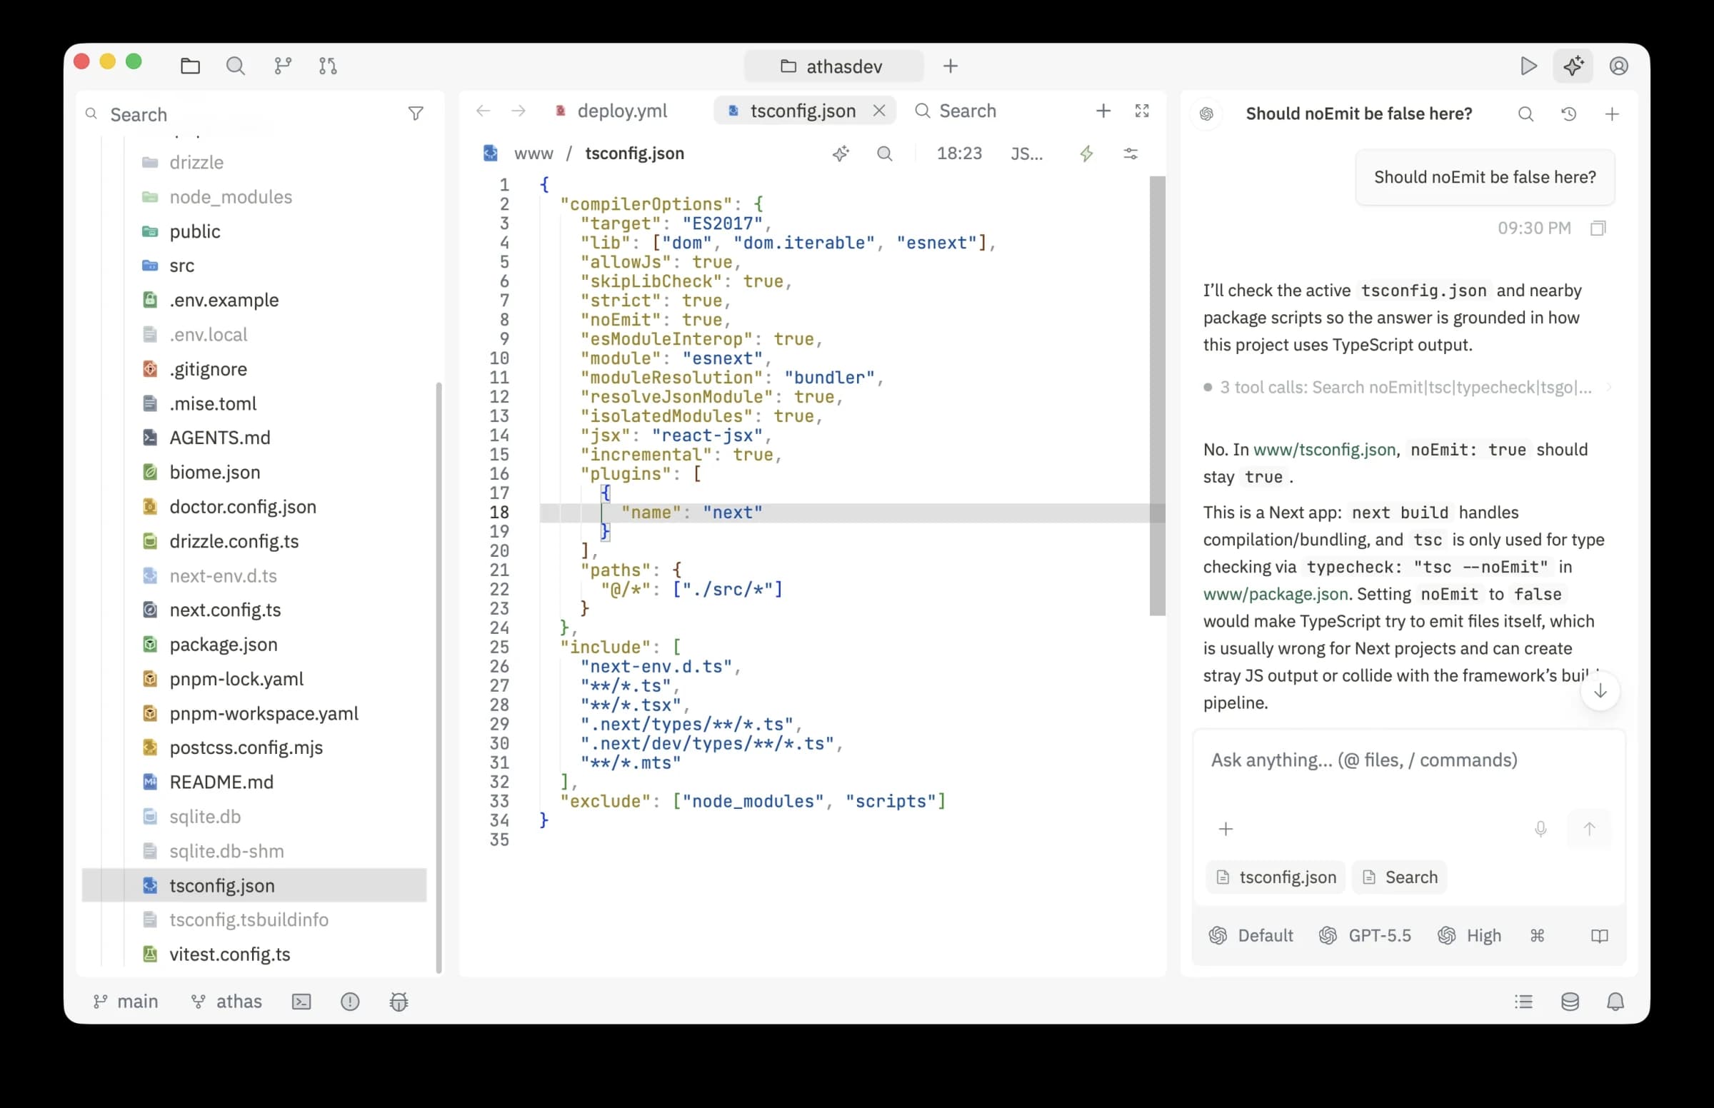Add a new editor tab with plus
The height and width of the screenshot is (1108, 1714).
[x=1103, y=111]
